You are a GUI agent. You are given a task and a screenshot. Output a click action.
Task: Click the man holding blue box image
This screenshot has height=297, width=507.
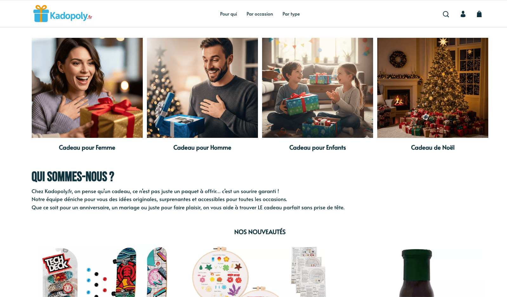(x=202, y=88)
